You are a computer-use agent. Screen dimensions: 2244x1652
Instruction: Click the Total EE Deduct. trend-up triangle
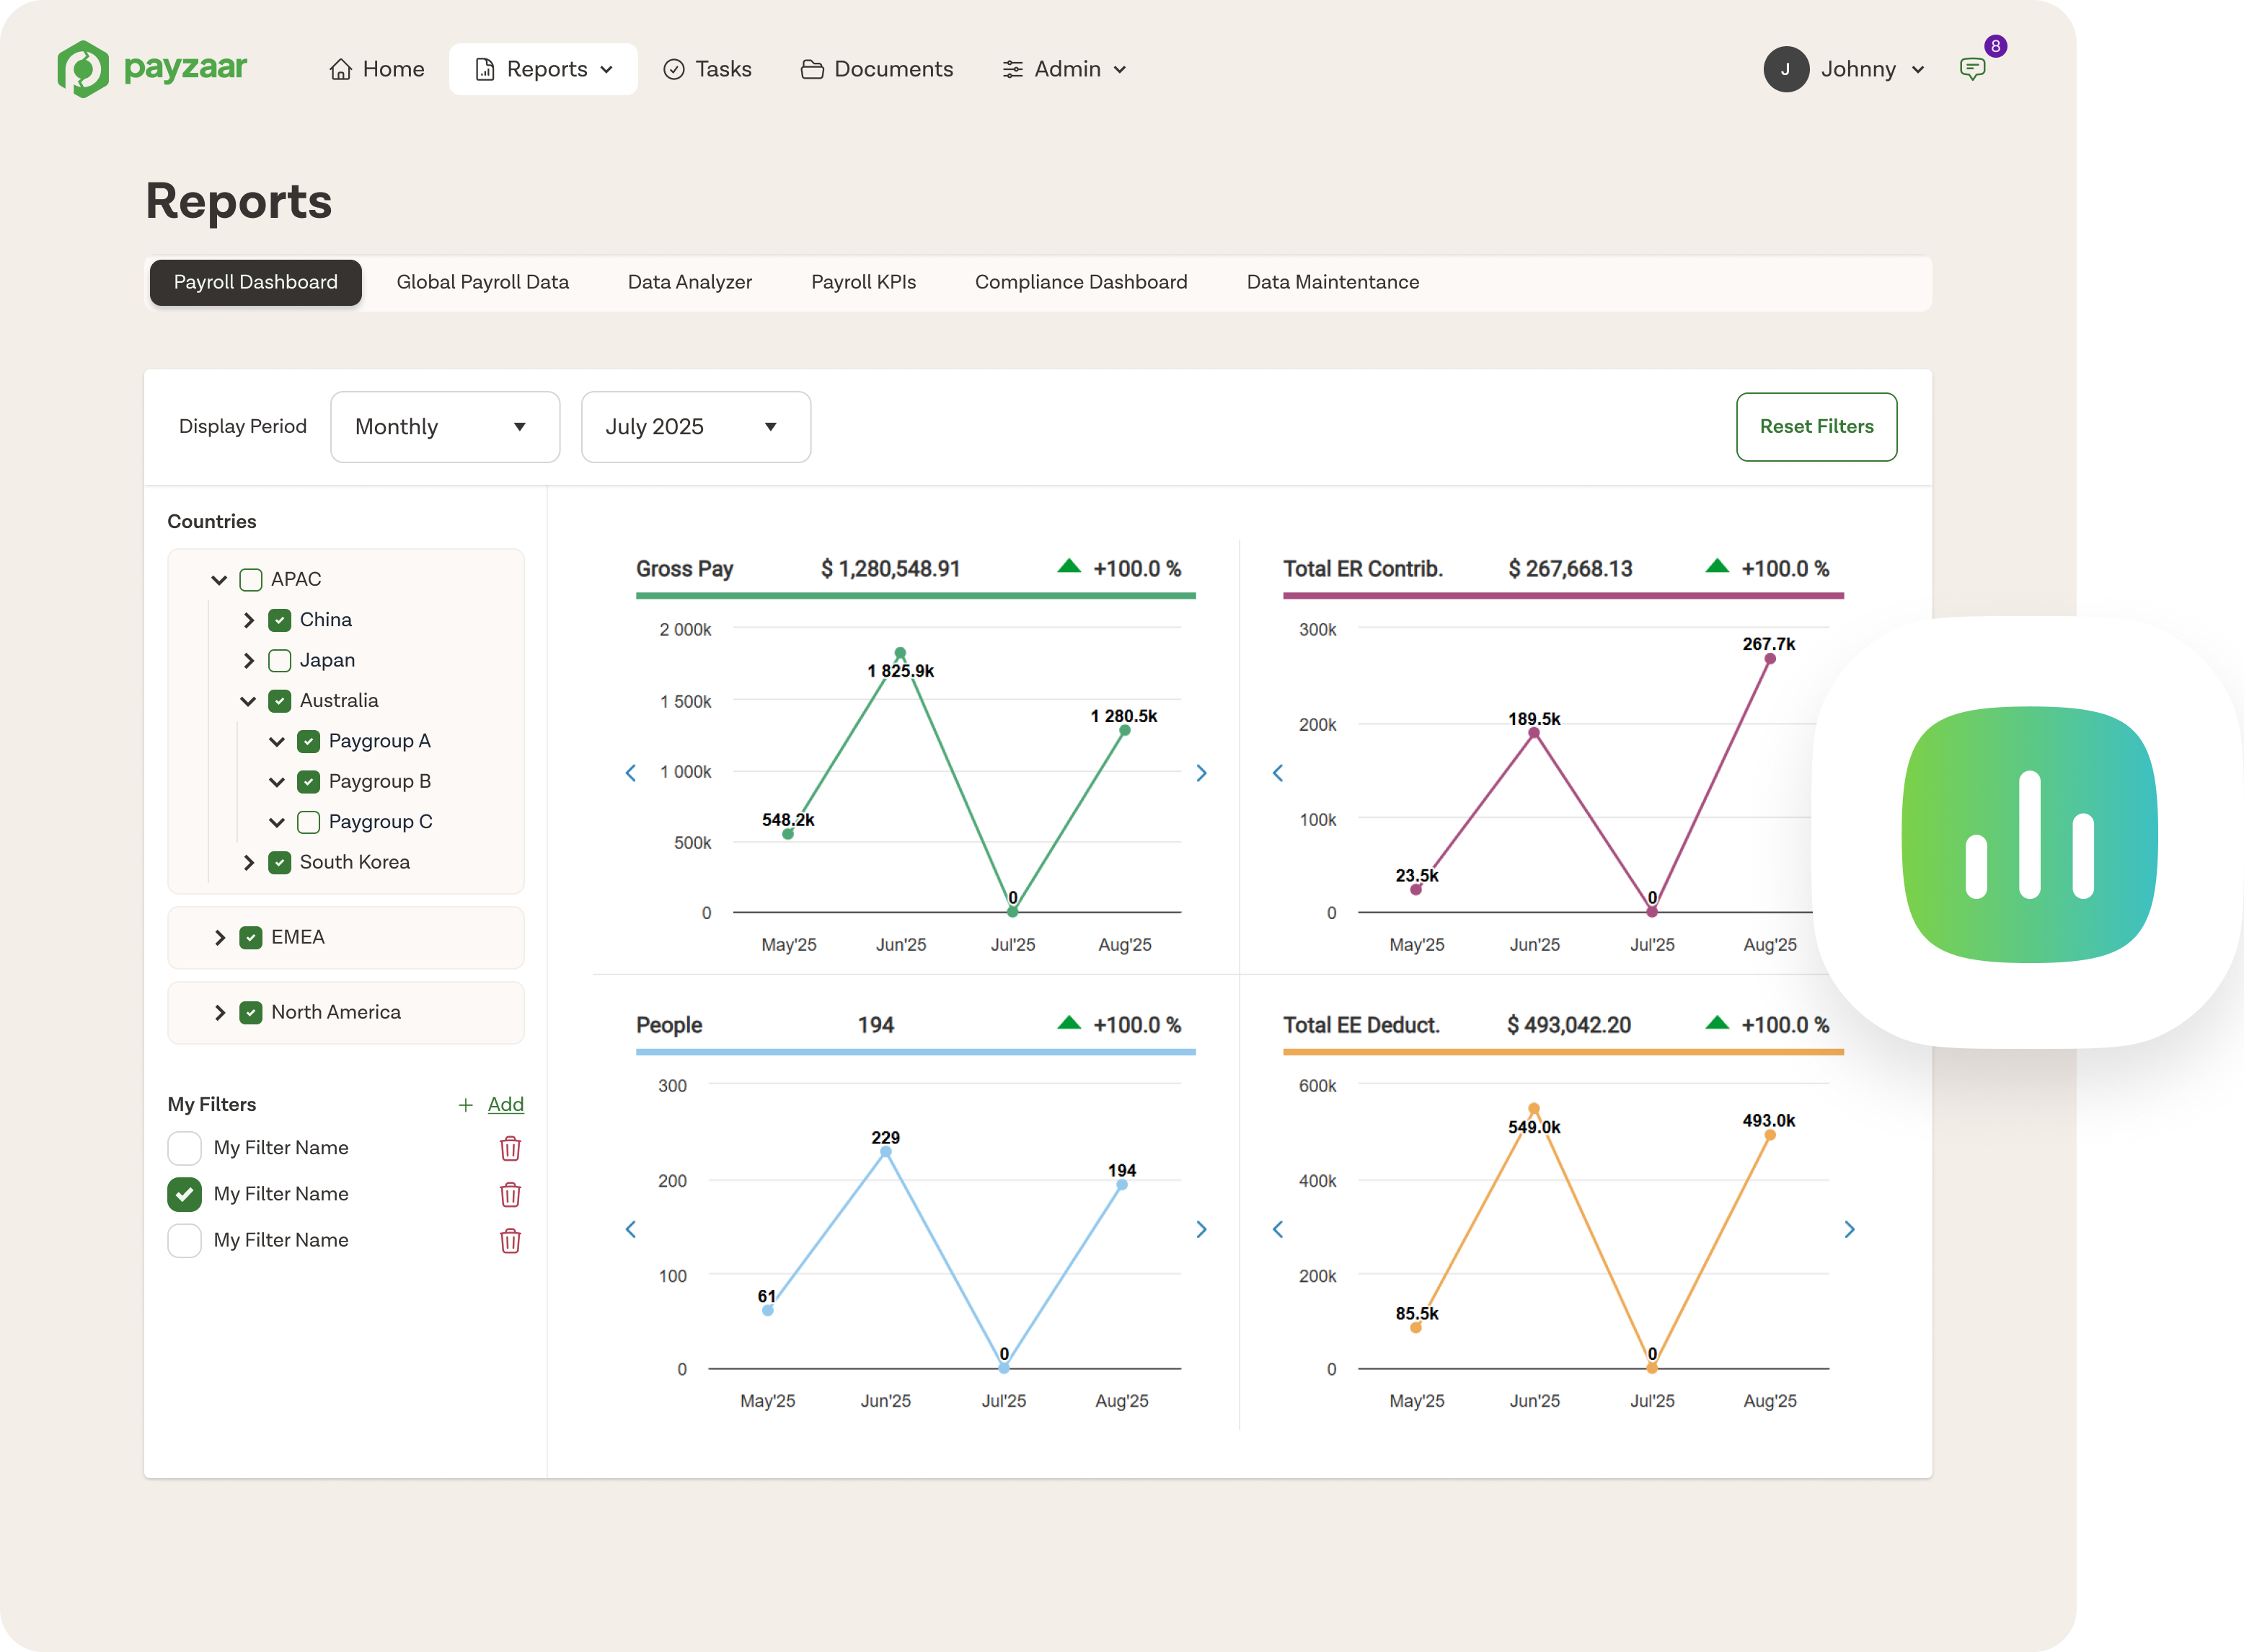pyautogui.click(x=1716, y=1022)
